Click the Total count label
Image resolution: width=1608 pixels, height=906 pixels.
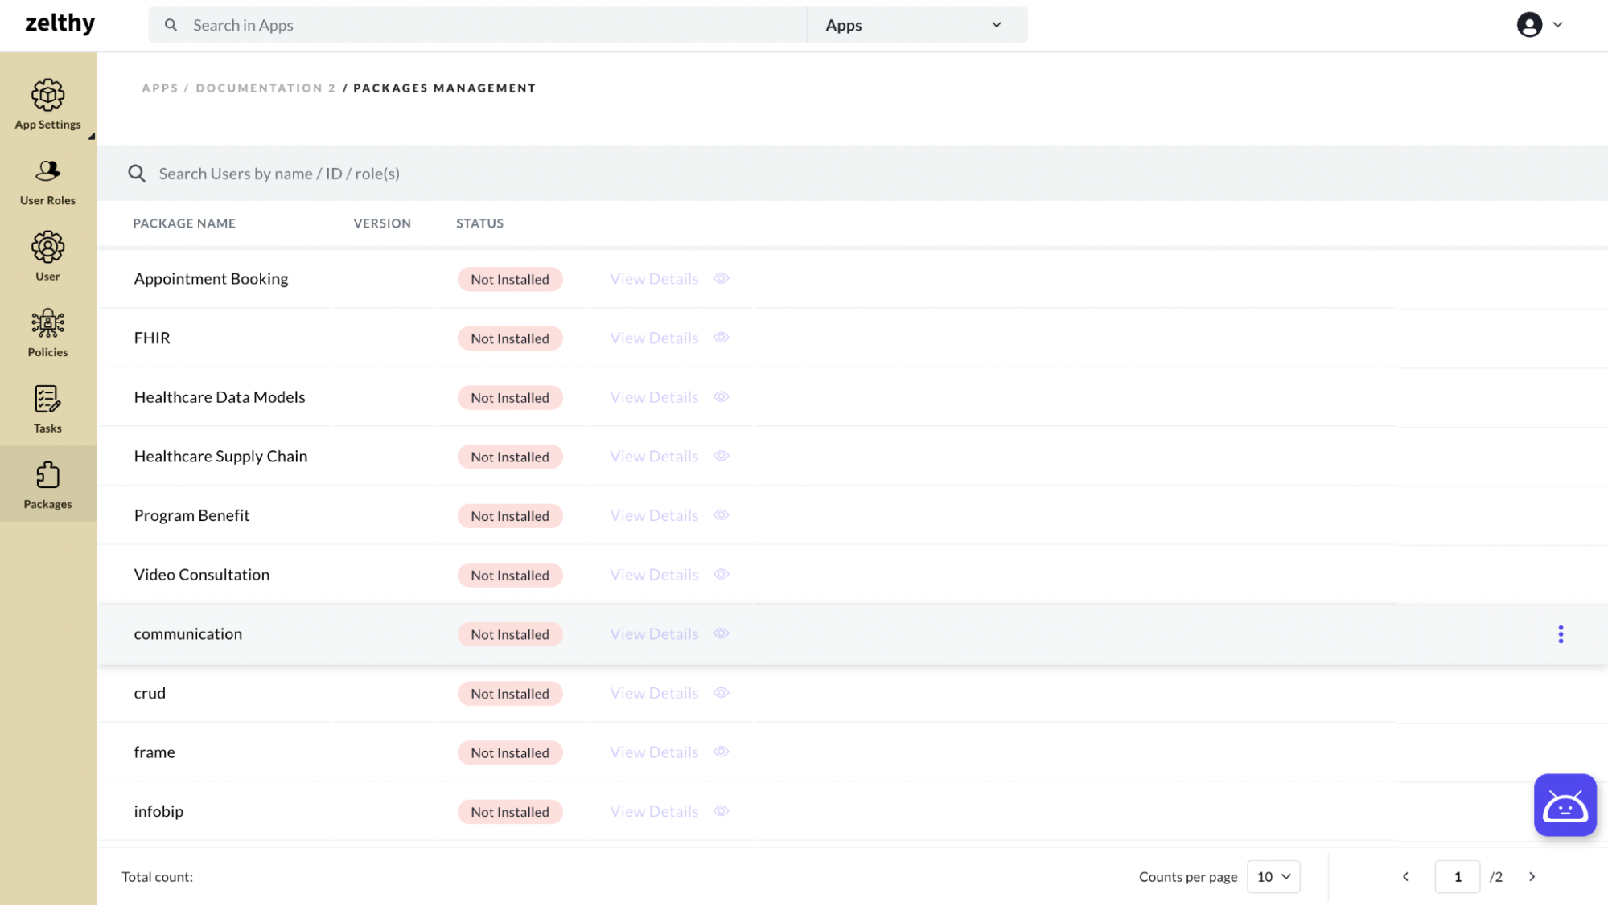[157, 876]
